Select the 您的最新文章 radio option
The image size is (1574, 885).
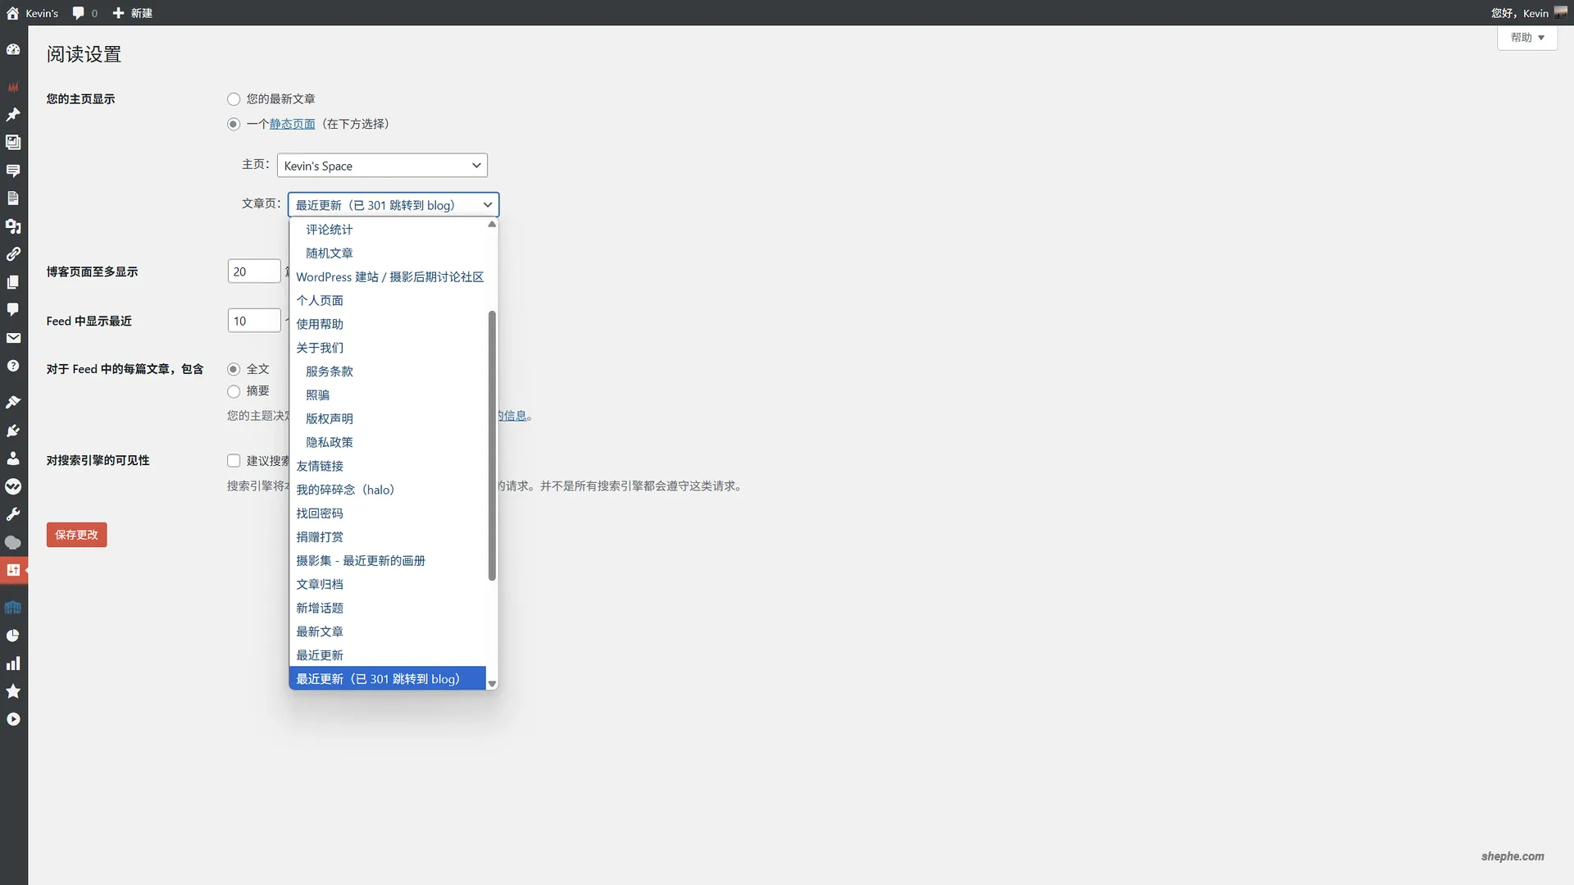(x=234, y=98)
